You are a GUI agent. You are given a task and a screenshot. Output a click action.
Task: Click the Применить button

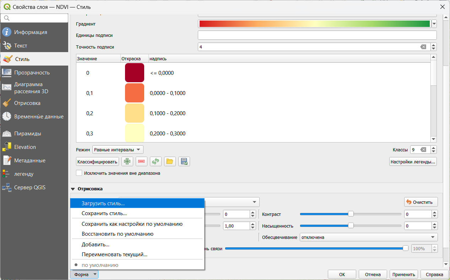point(403,274)
